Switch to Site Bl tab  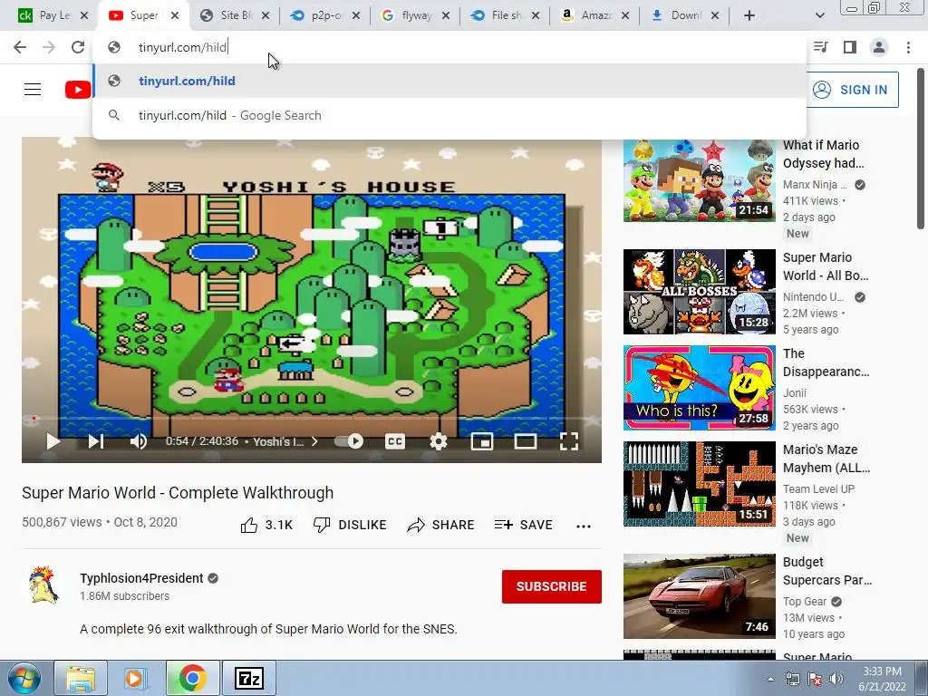coord(234,15)
